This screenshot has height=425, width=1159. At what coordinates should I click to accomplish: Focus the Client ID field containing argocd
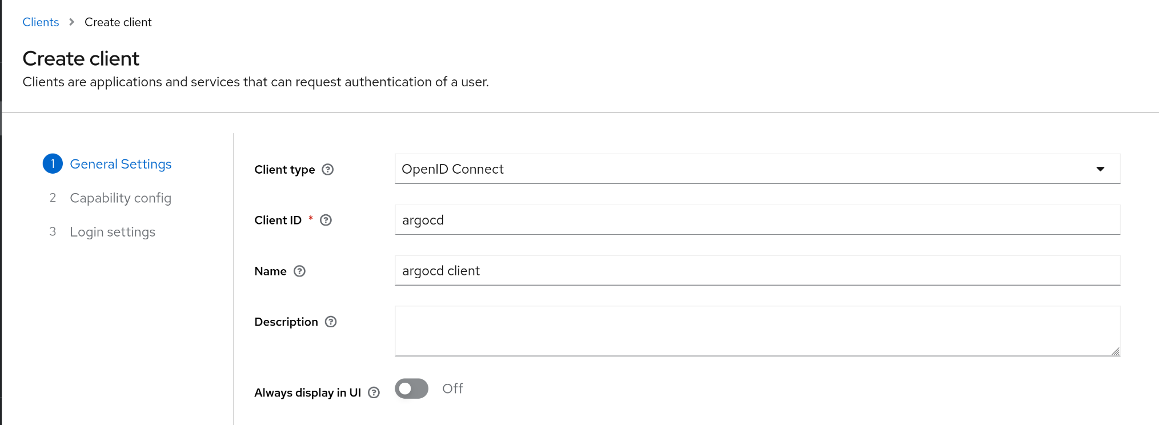click(756, 220)
